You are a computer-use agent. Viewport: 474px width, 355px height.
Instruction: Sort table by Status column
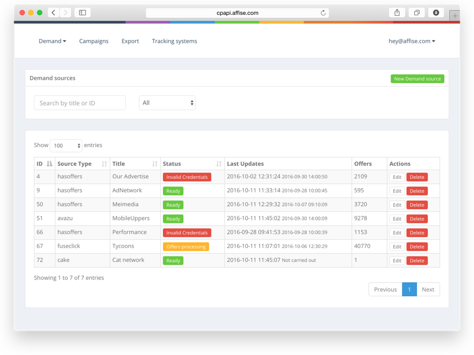pos(192,164)
